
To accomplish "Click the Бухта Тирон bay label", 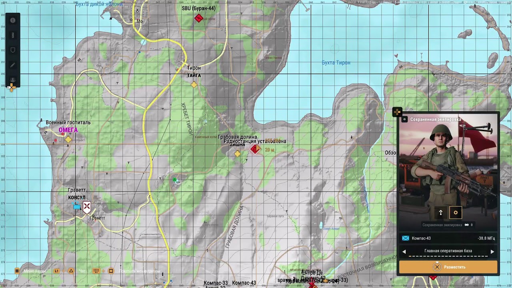I will pyautogui.click(x=336, y=63).
